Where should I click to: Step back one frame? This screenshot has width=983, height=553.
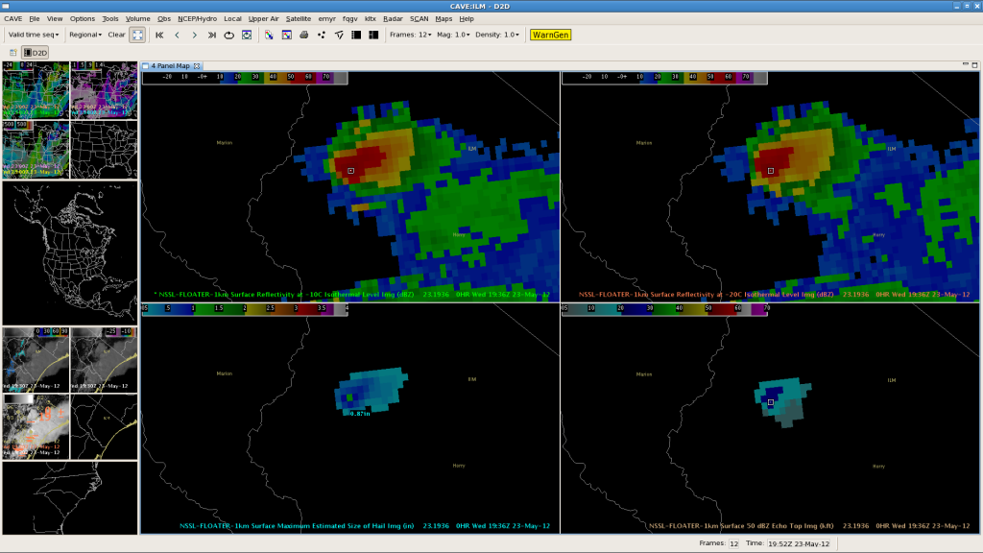(177, 35)
